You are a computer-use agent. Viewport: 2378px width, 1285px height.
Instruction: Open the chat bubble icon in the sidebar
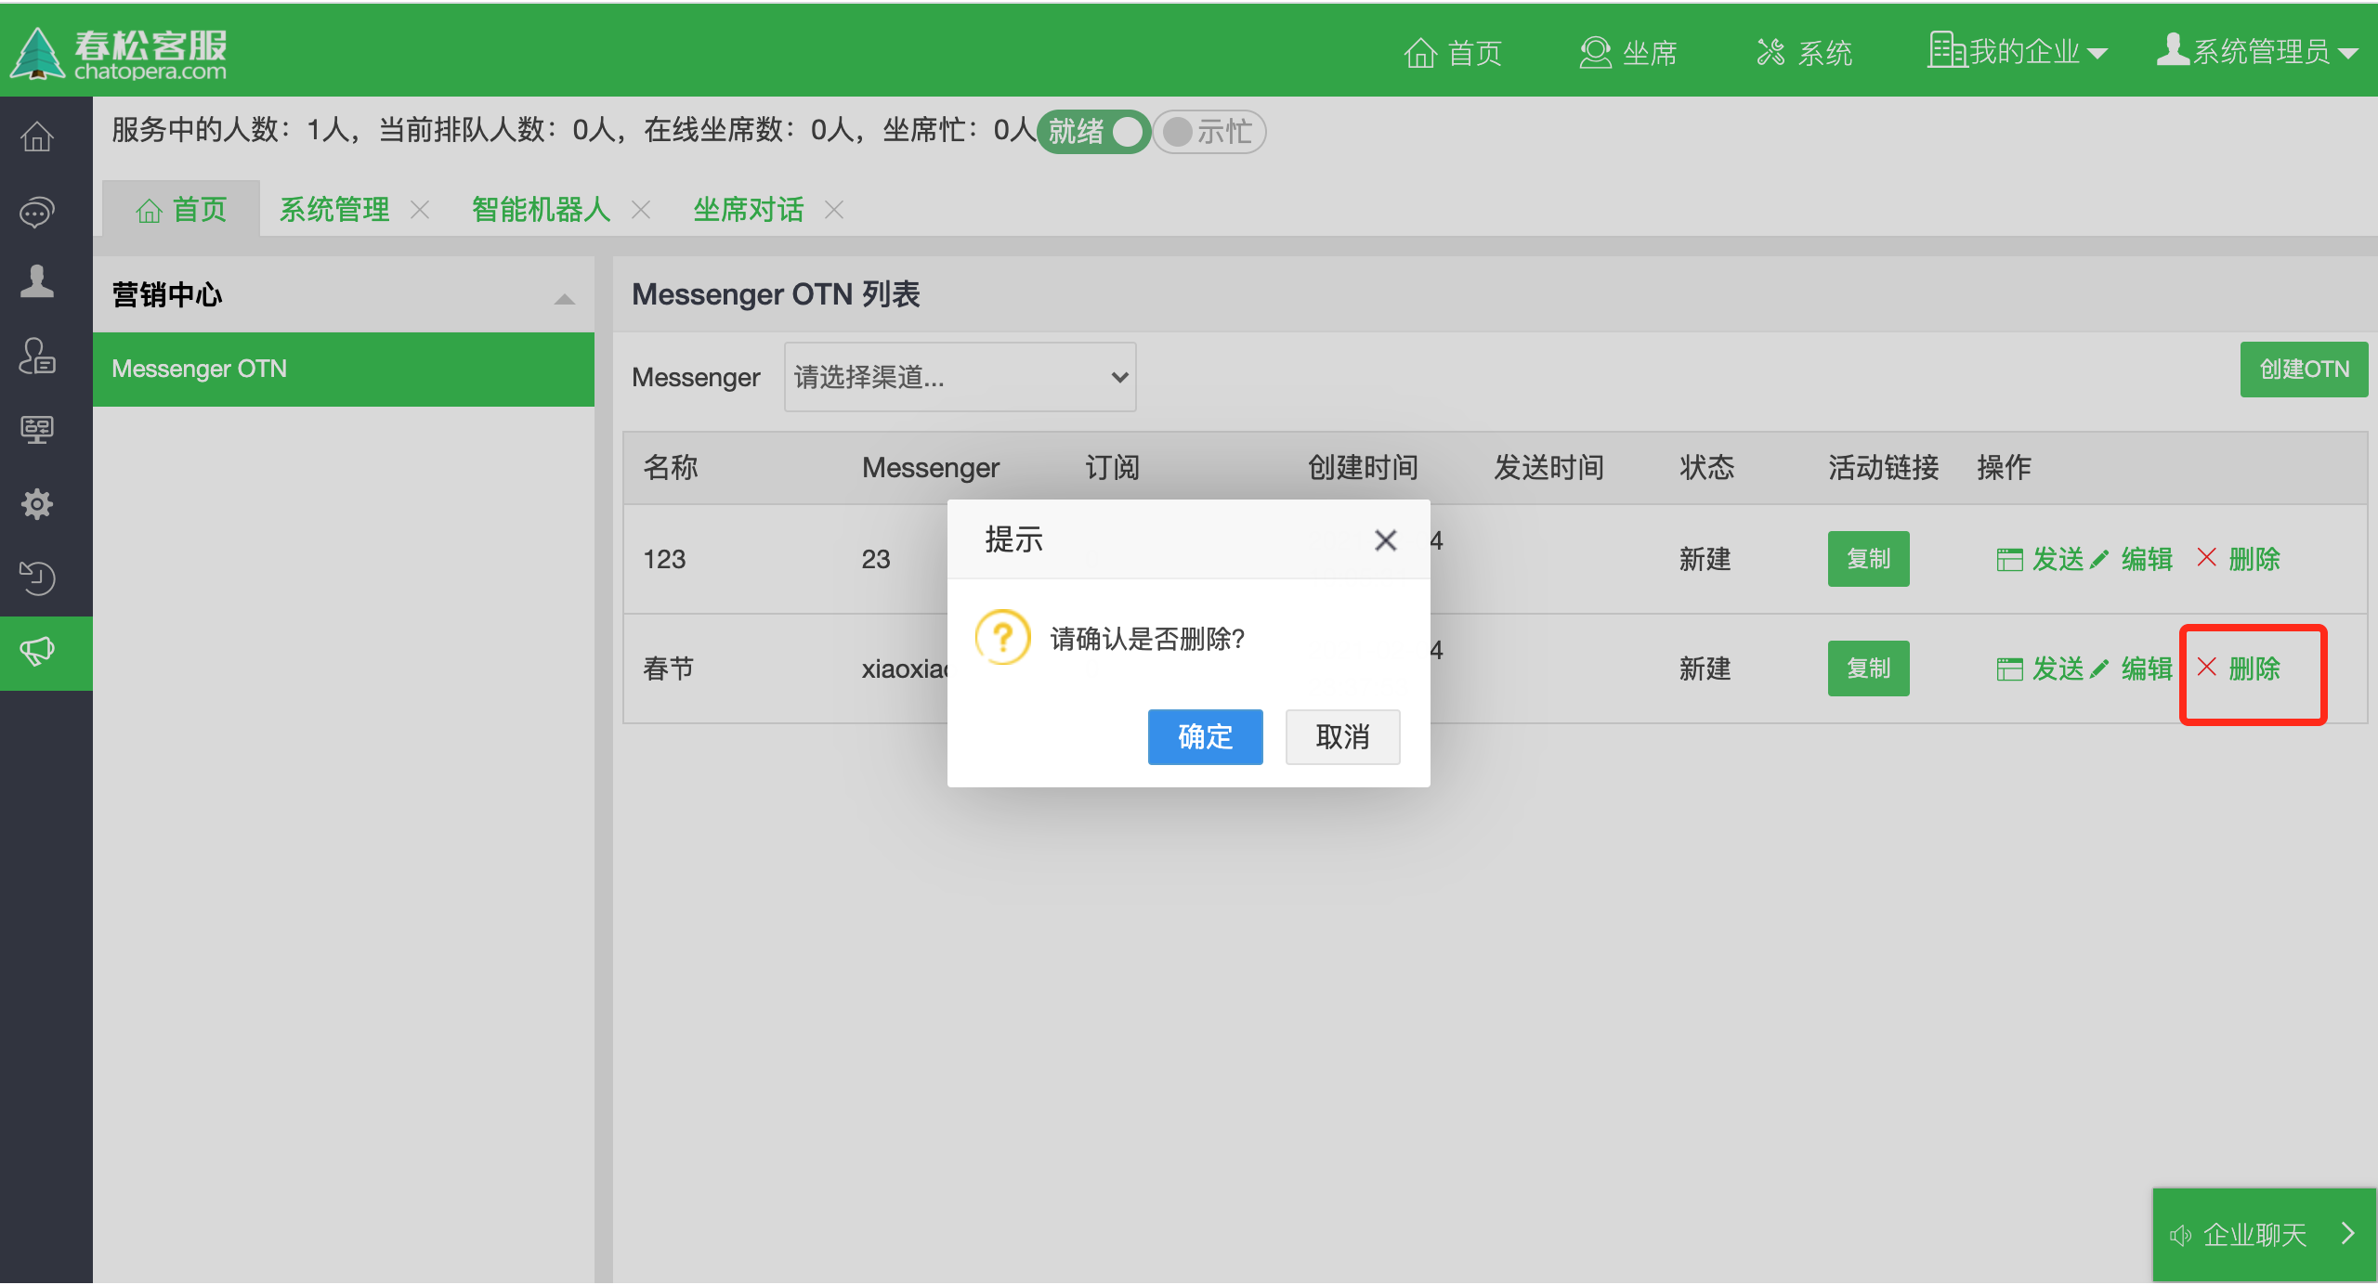pyautogui.click(x=37, y=213)
